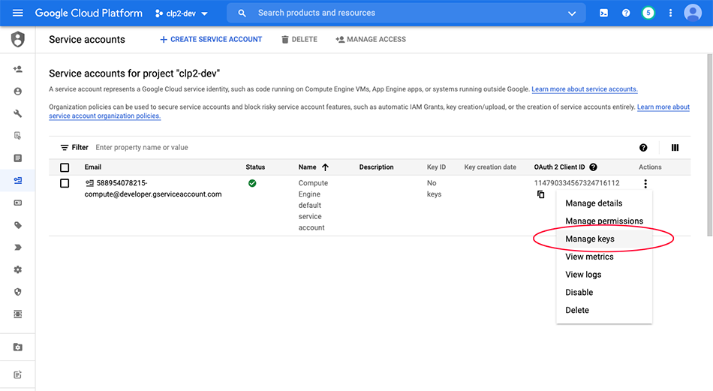Click the user account avatar
This screenshot has height=391, width=713.
[x=692, y=13]
